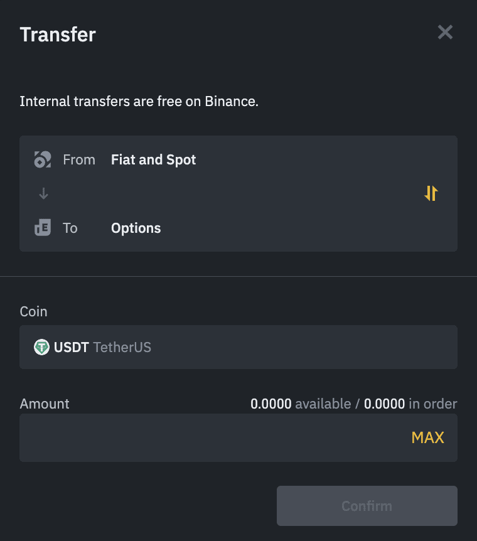477x541 pixels.
Task: Focus the Amount input field
Action: (207, 437)
